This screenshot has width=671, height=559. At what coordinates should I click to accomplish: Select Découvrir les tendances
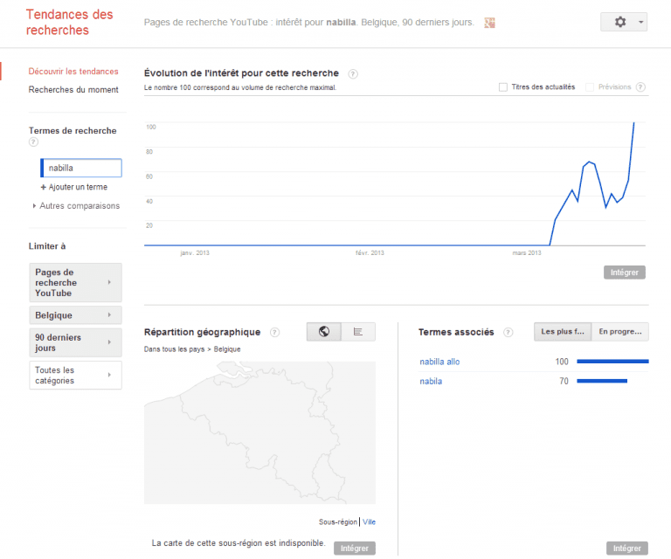pos(73,72)
